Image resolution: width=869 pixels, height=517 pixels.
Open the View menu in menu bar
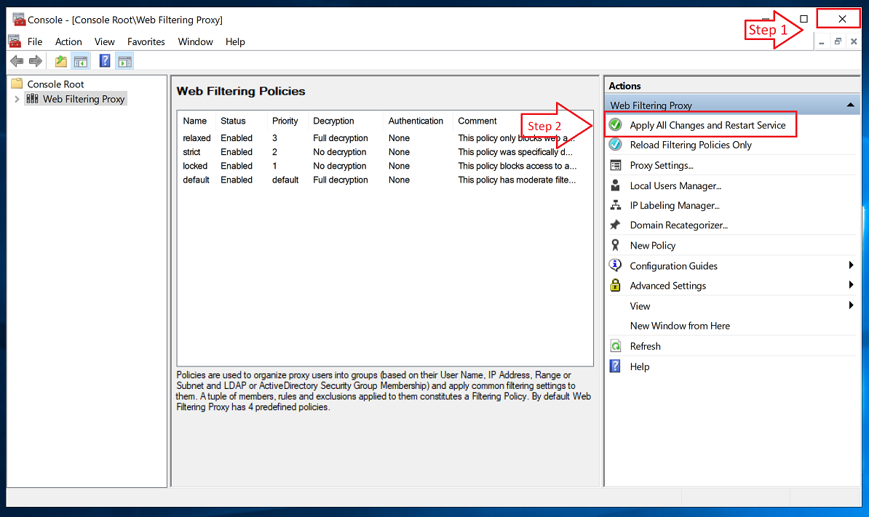point(105,41)
